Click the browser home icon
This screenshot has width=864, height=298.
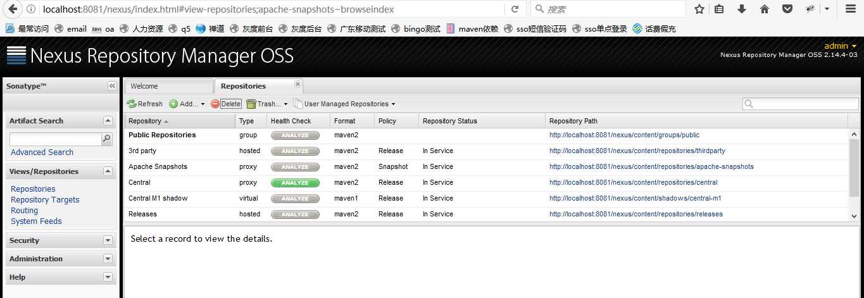click(x=765, y=9)
